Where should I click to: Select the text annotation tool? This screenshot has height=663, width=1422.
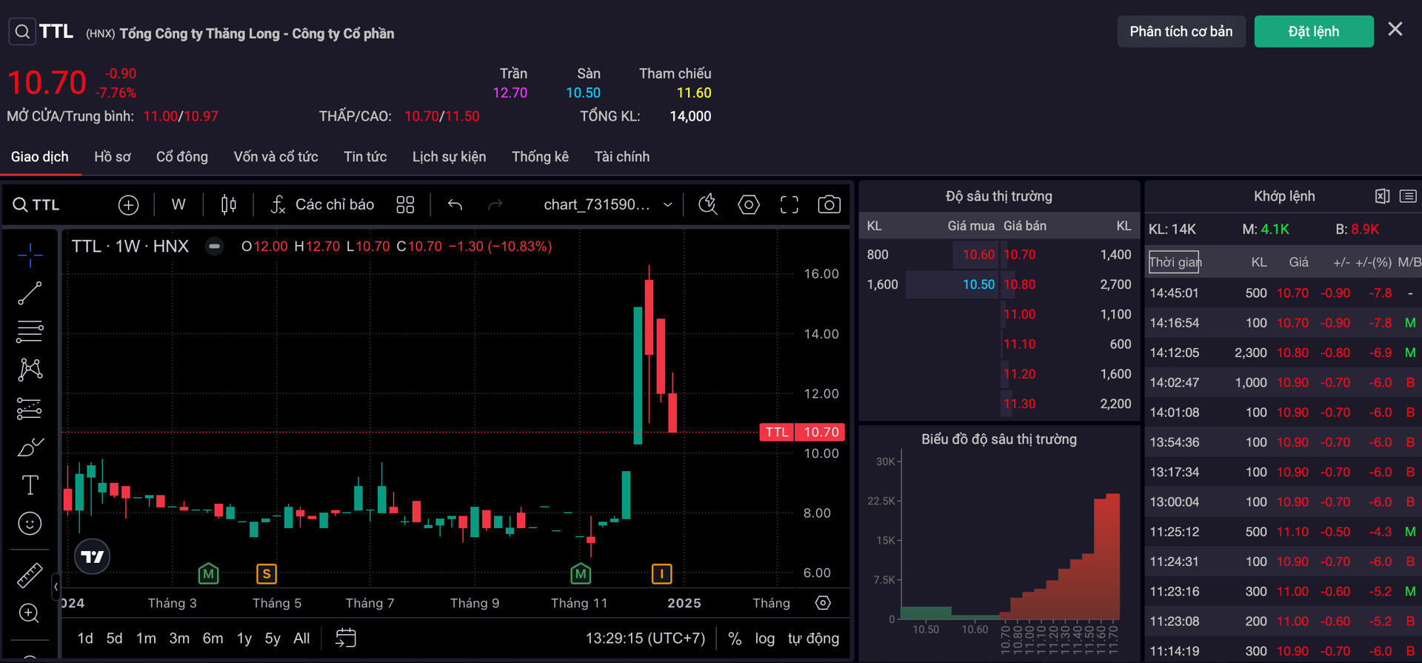30,485
